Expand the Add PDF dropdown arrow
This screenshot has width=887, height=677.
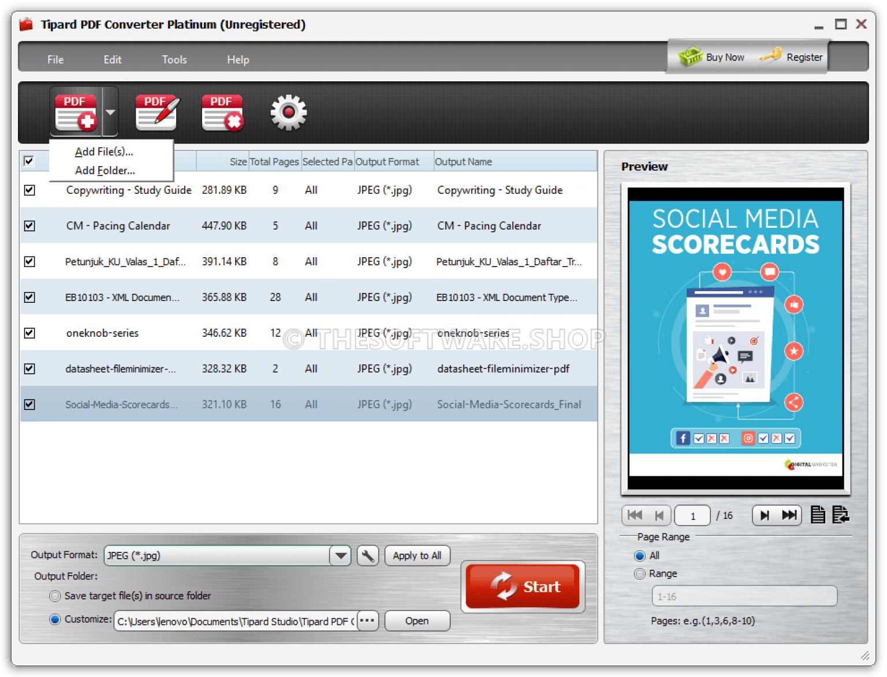(110, 112)
